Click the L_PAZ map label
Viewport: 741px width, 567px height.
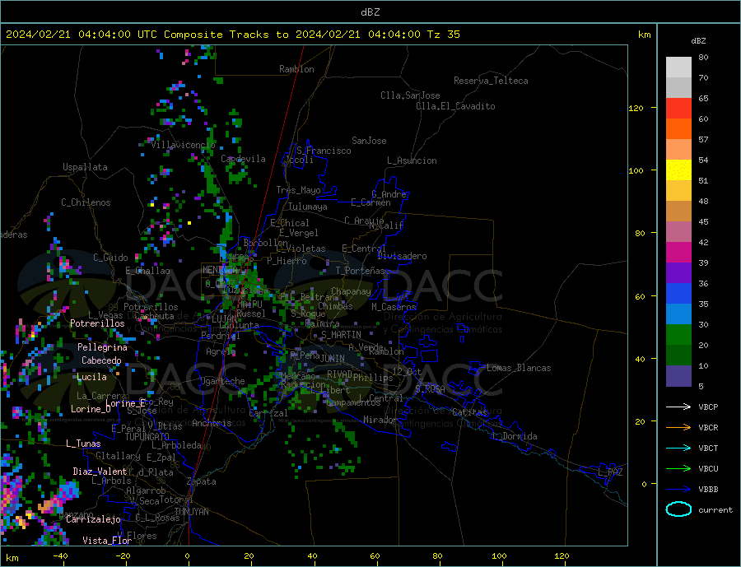click(x=610, y=472)
